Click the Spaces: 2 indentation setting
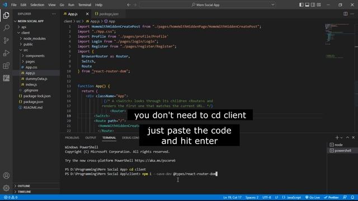This screenshot has height=201, width=358. (252, 197)
